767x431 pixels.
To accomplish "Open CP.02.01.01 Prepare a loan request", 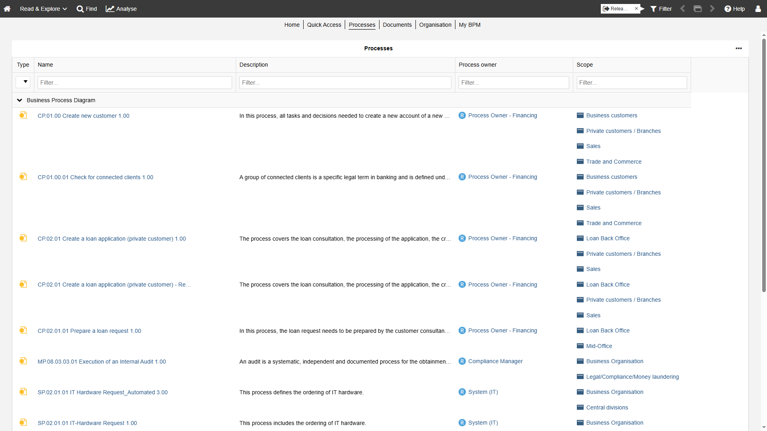I will click(89, 331).
